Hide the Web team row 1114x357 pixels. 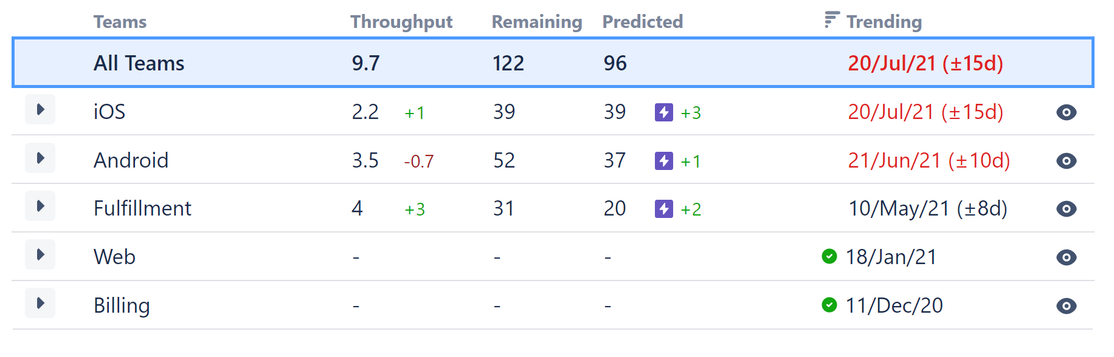pos(1066,257)
